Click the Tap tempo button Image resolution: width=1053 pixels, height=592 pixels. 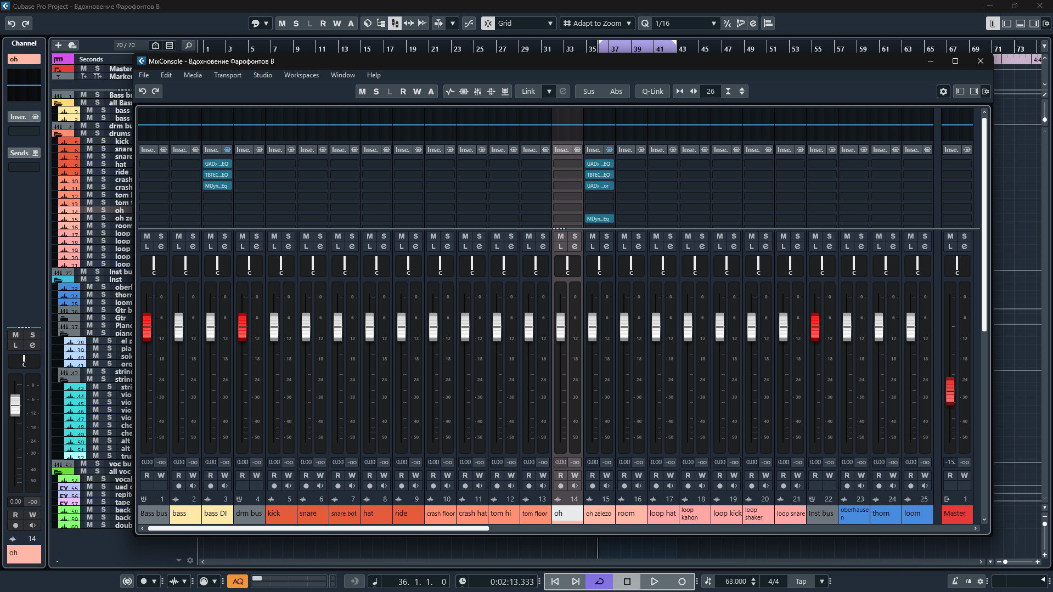(801, 582)
